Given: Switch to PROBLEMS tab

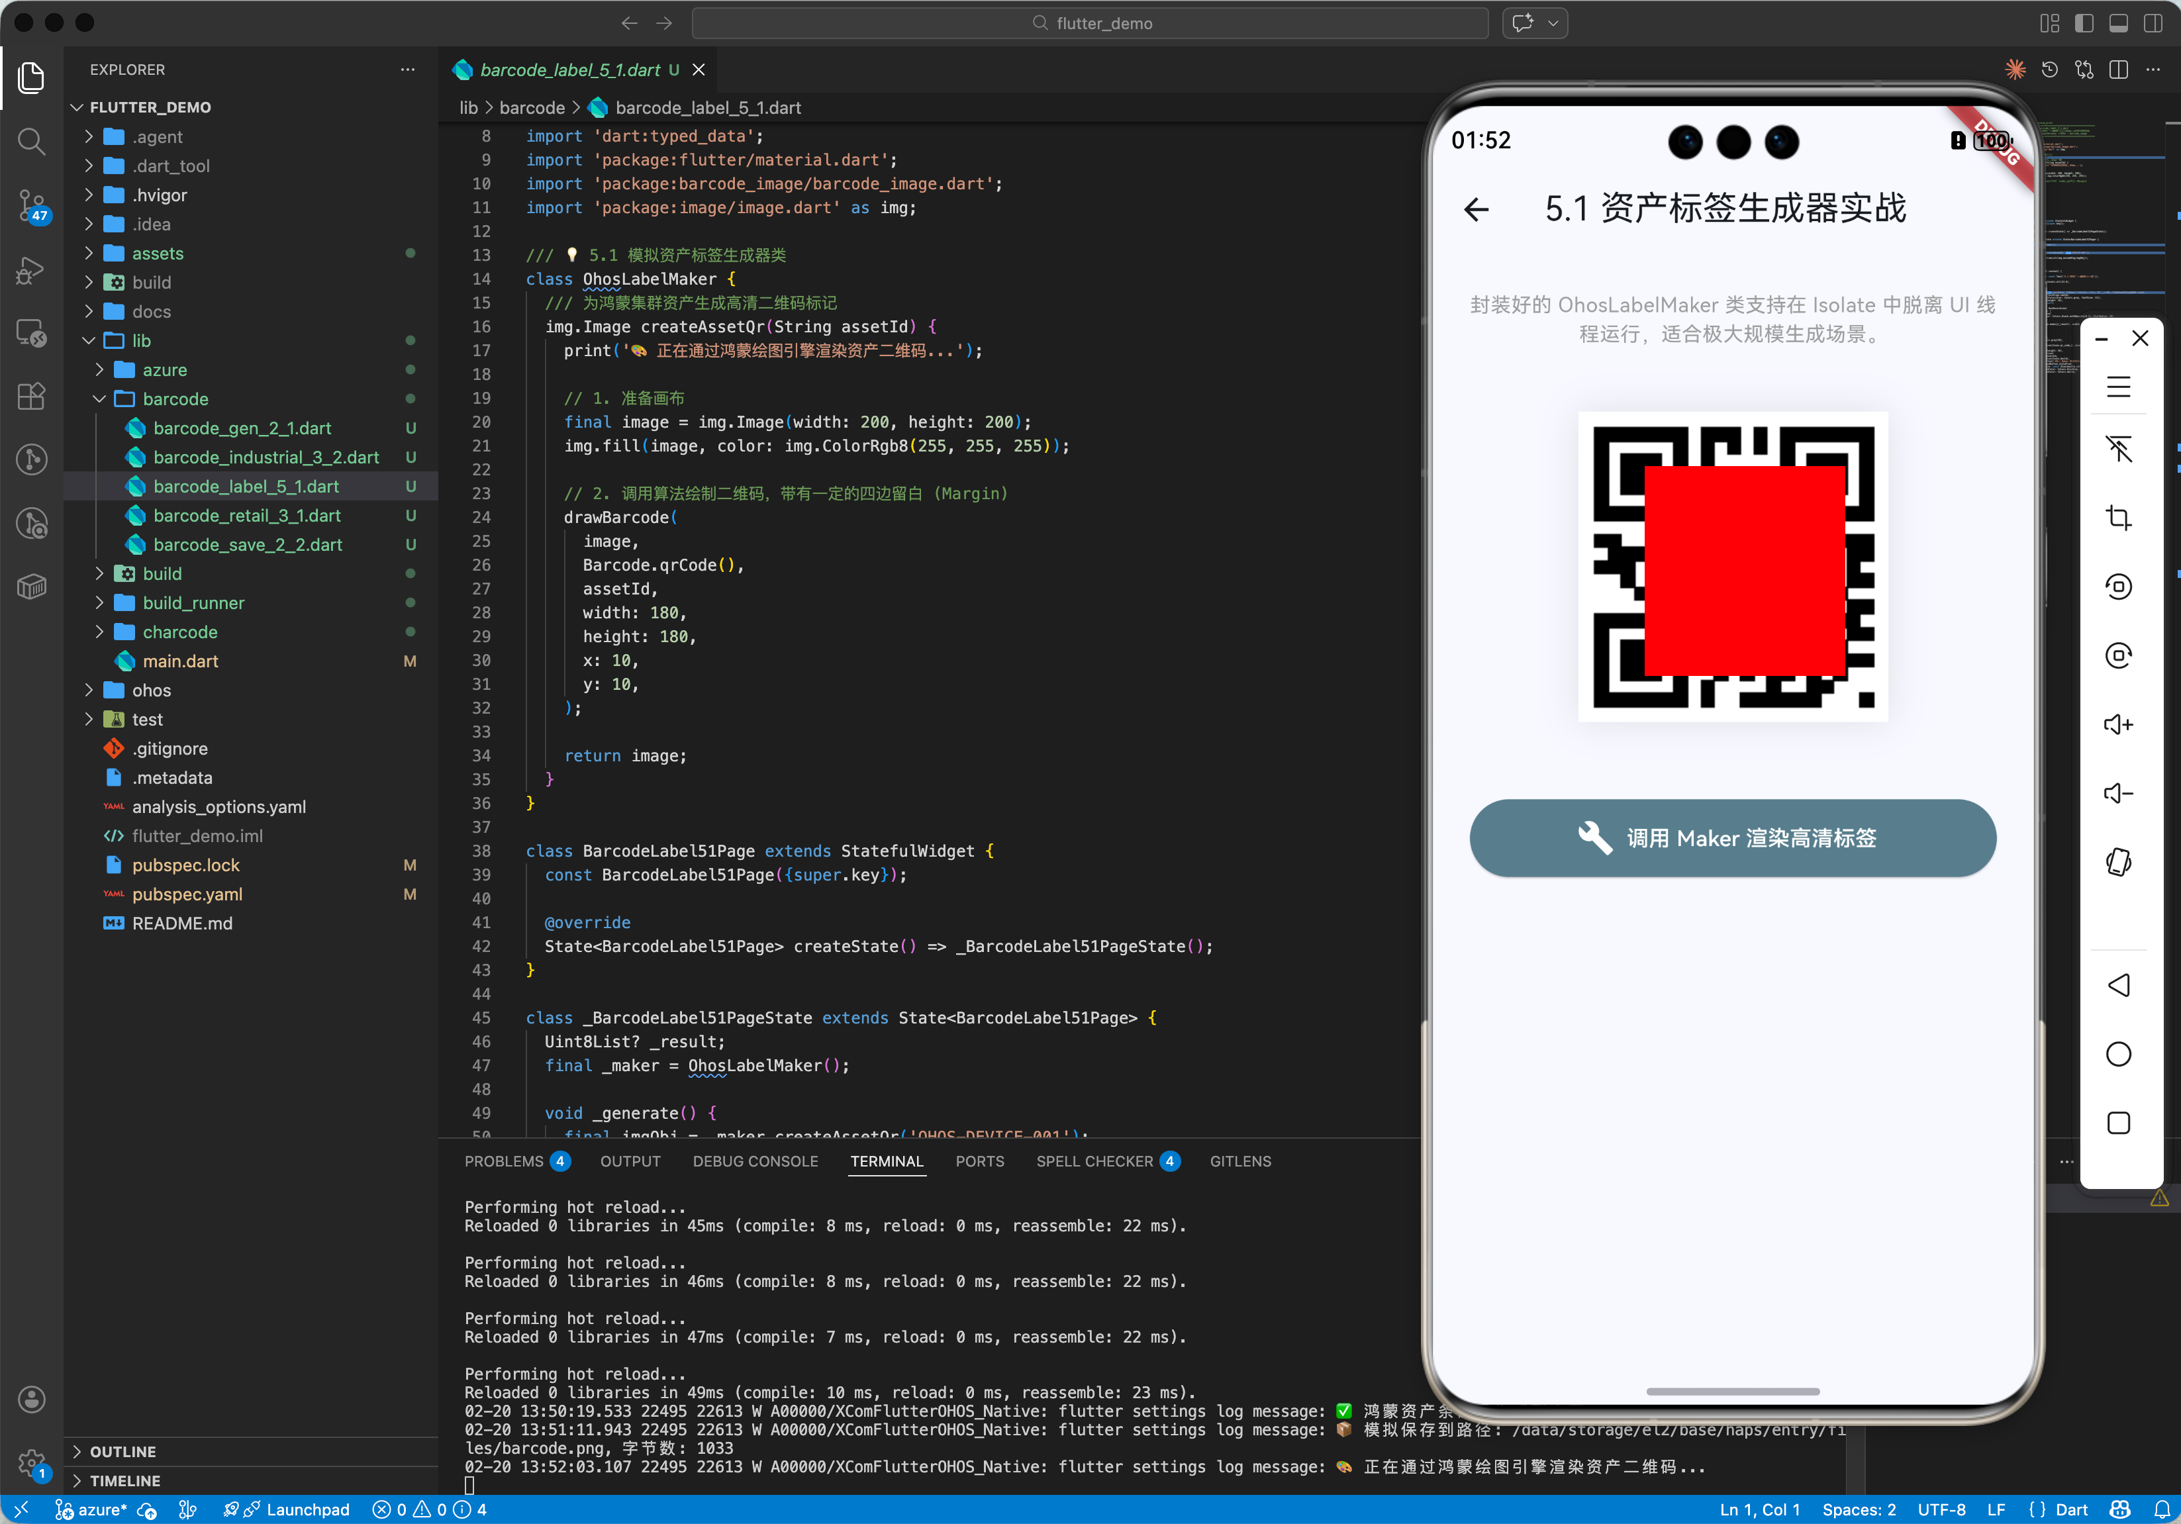Looking at the screenshot, I should pyautogui.click(x=503, y=1161).
